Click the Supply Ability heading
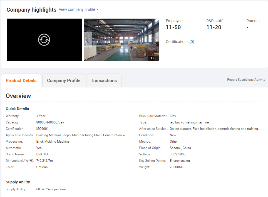This screenshot has height=197, width=268. pos(18,182)
